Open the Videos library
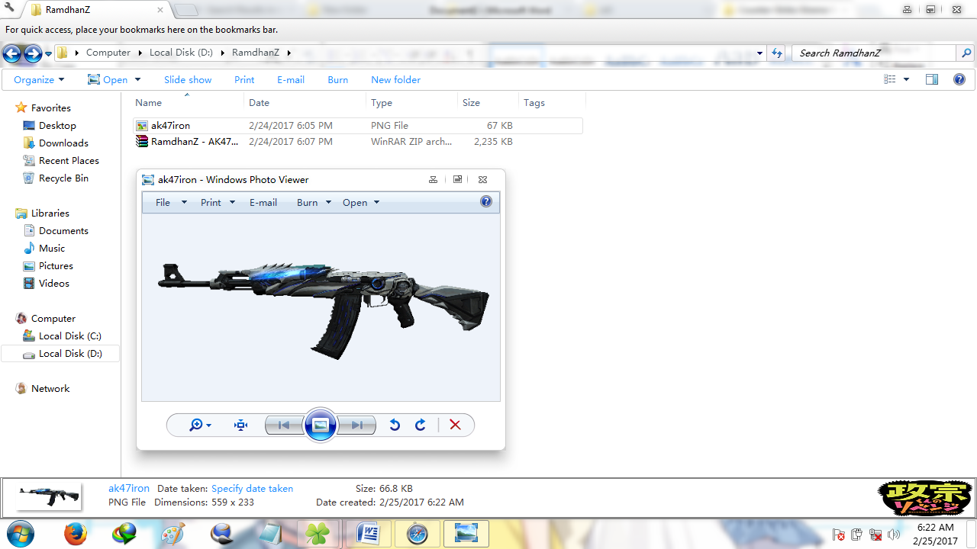This screenshot has height=549, width=977. [x=53, y=284]
